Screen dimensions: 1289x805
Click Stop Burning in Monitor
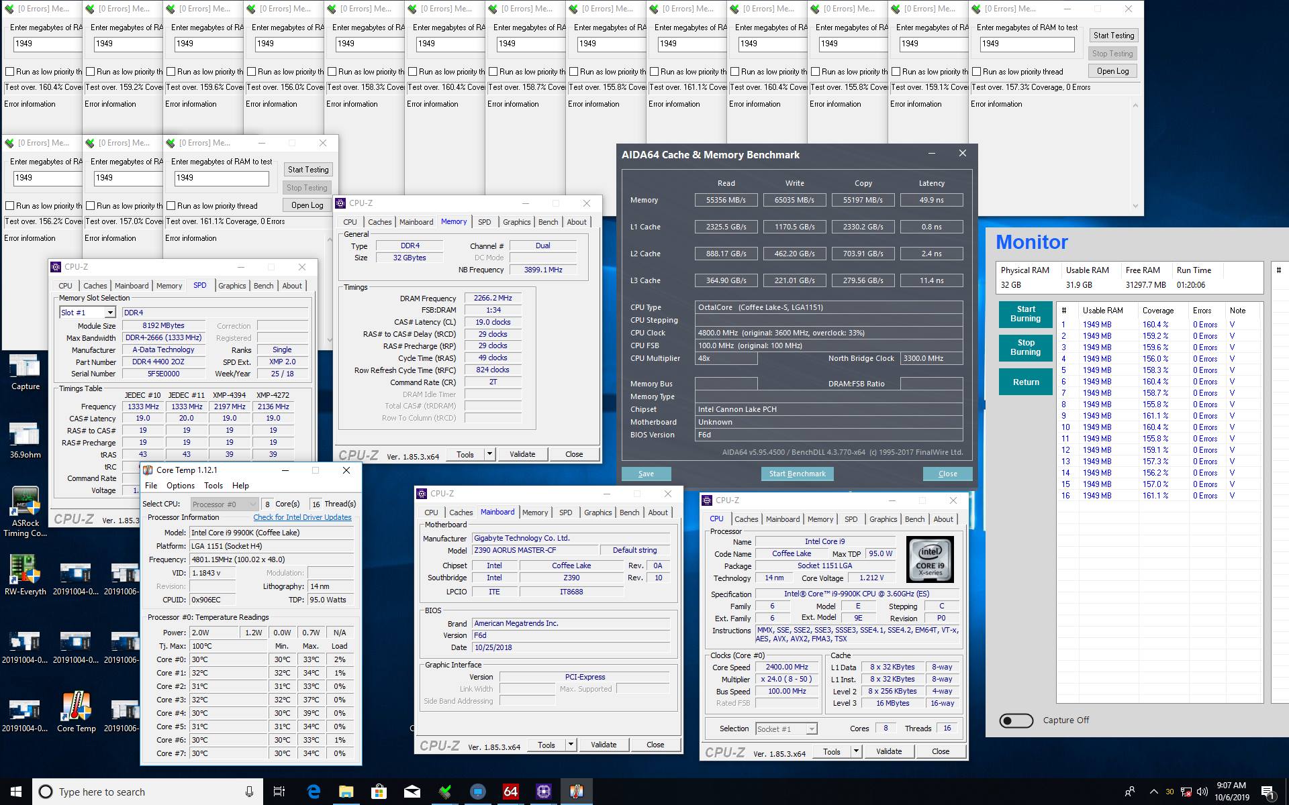[1025, 347]
